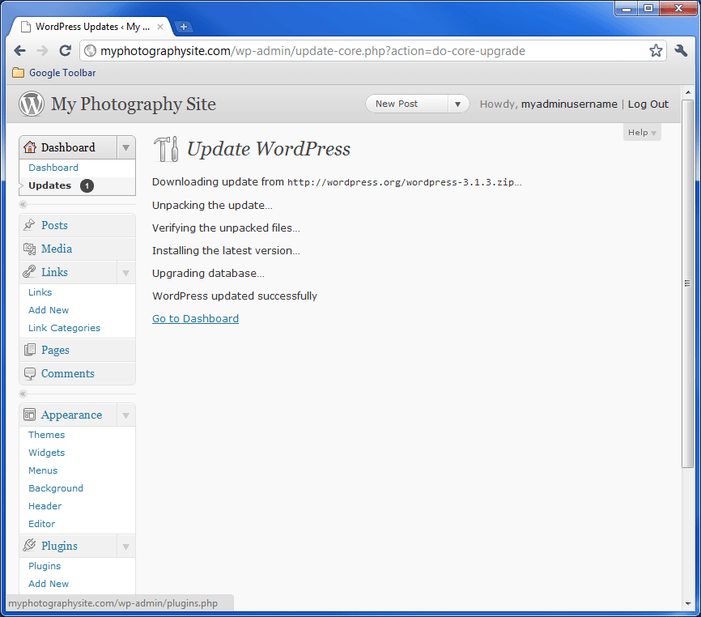This screenshot has width=701, height=617.
Task: Click Add New under Links
Action: [49, 310]
